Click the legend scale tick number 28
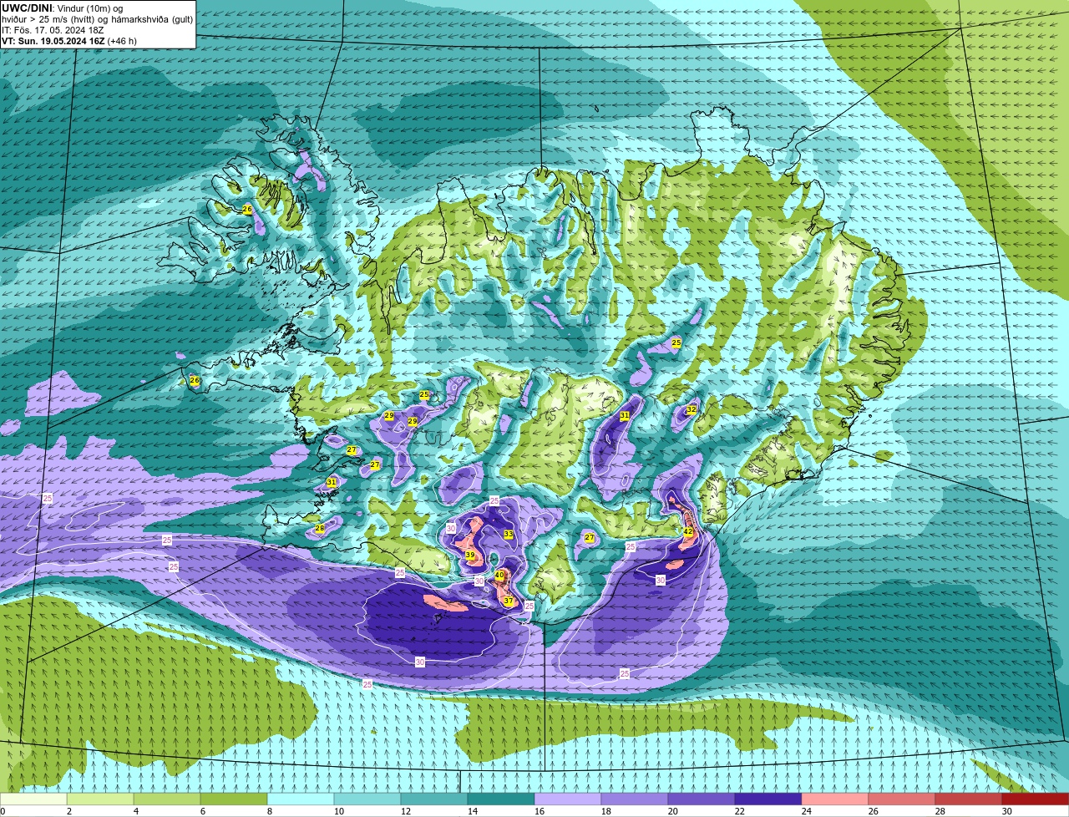1069x817 pixels. [x=940, y=811]
